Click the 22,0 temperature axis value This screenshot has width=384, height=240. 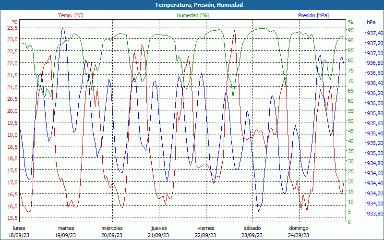coord(12,63)
